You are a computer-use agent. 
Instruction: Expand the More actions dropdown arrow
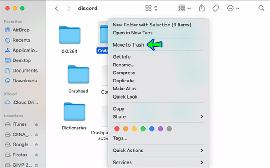coord(238,8)
